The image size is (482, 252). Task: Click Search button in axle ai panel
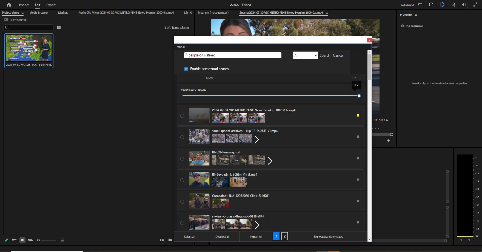pos(325,55)
